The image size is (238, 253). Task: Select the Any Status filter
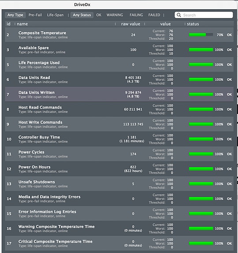82,15
